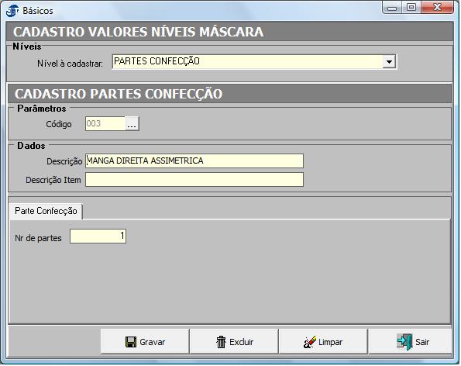Minimize the Básicos window
The height and width of the screenshot is (366, 461).
click(391, 8)
